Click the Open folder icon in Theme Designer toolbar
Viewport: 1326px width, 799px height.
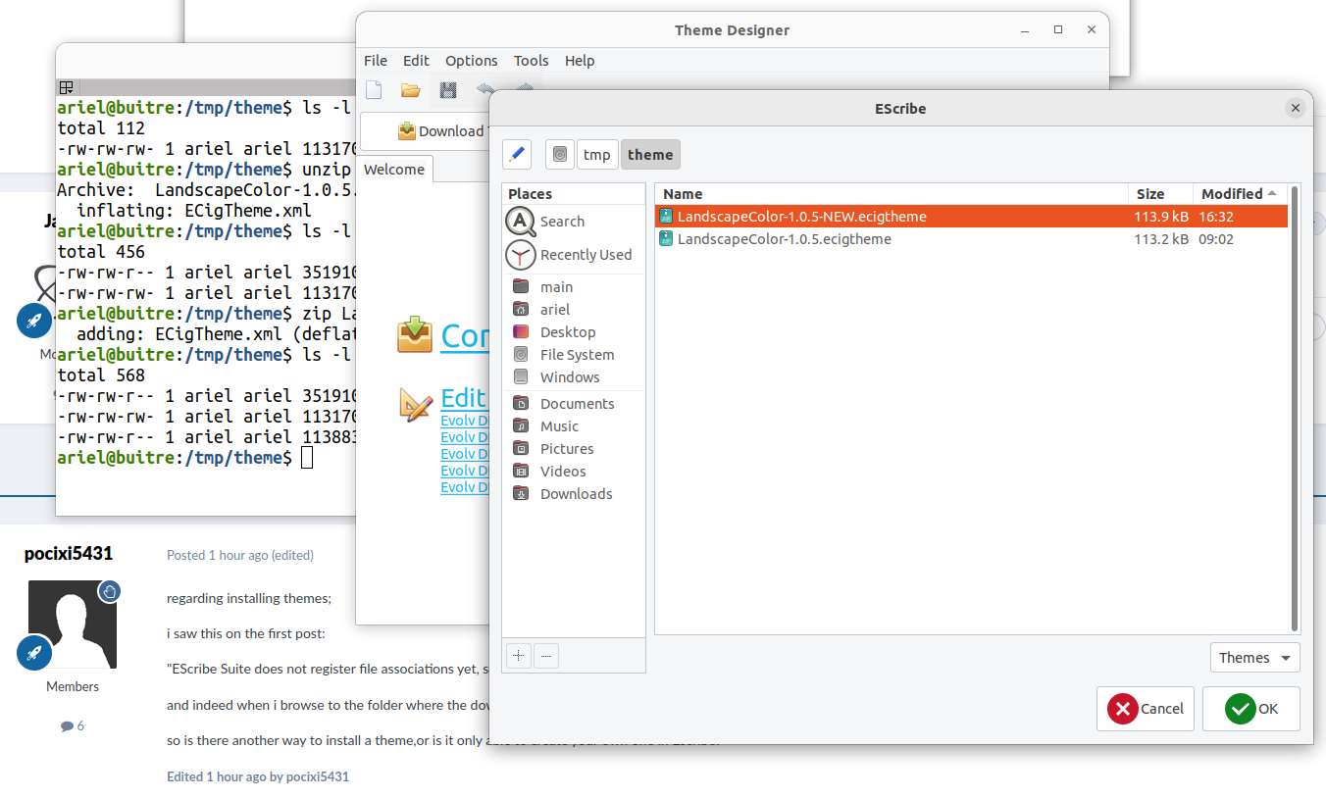pyautogui.click(x=410, y=91)
